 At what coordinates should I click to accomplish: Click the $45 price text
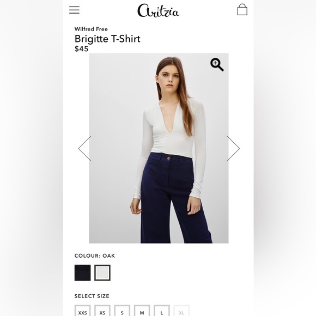tap(81, 49)
